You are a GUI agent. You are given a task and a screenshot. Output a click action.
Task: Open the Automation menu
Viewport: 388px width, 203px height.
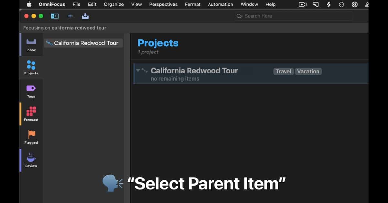221,4
